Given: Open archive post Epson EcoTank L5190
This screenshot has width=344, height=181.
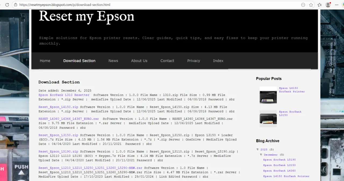Looking at the screenshot, I should pos(279,160).
